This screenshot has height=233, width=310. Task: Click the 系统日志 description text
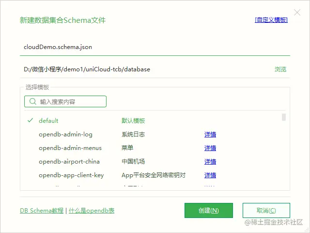[x=133, y=134]
